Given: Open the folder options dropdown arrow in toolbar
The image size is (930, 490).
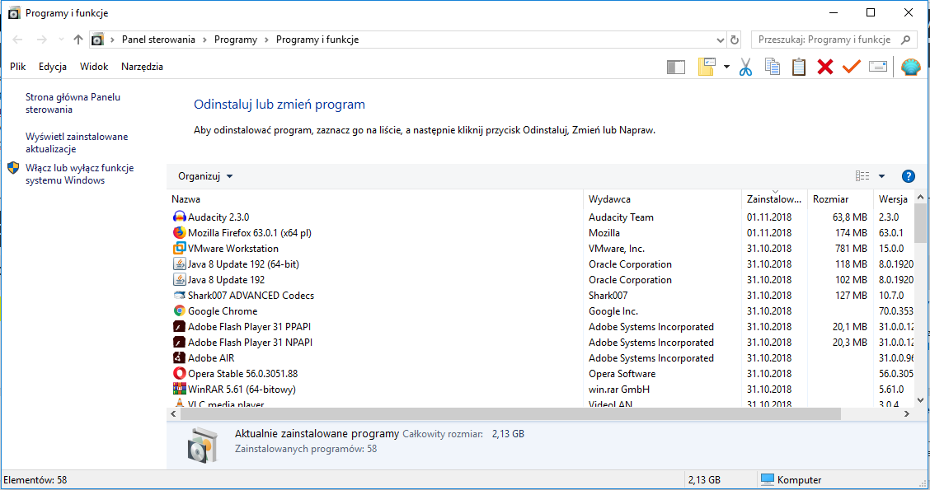Looking at the screenshot, I should 726,67.
